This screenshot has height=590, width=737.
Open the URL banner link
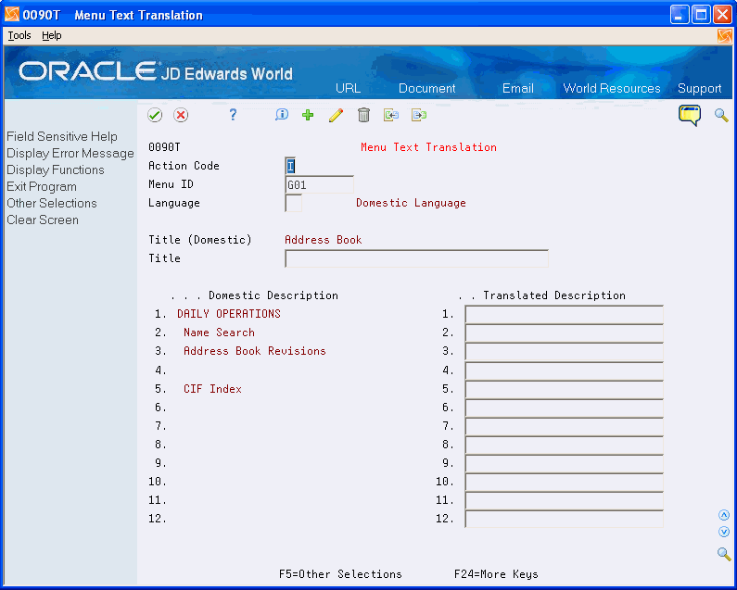(x=349, y=88)
